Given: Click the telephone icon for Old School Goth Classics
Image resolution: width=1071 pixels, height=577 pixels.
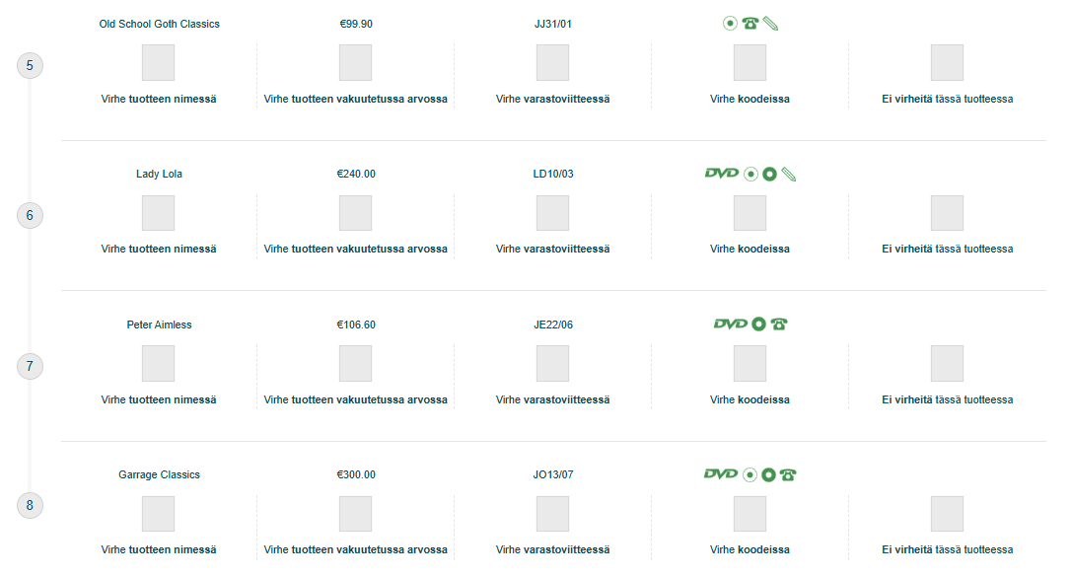Looking at the screenshot, I should (750, 24).
